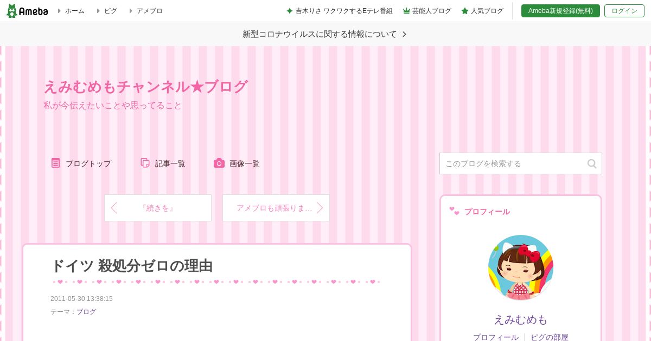The height and width of the screenshot is (341, 651).
Task: Open ピグの部屋 link
Action: 550,337
